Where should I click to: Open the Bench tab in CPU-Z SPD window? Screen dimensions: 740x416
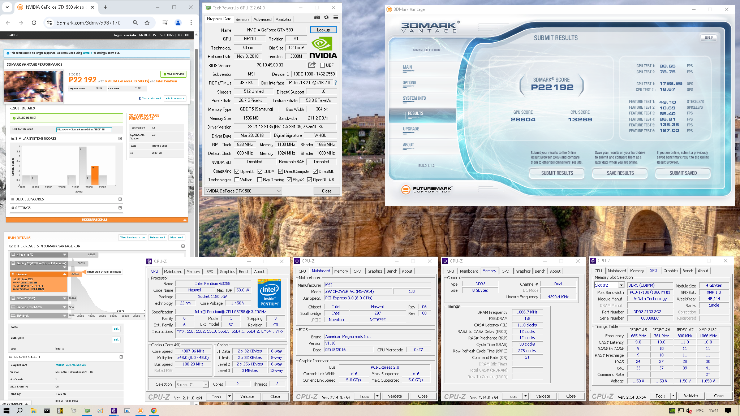[x=688, y=271]
